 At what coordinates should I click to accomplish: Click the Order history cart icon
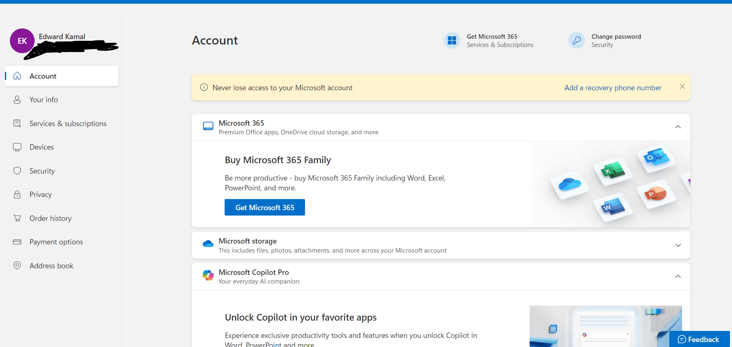17,218
